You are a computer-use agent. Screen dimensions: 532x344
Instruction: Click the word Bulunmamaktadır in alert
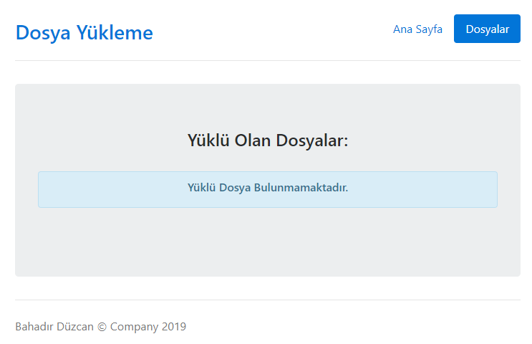[301, 188]
